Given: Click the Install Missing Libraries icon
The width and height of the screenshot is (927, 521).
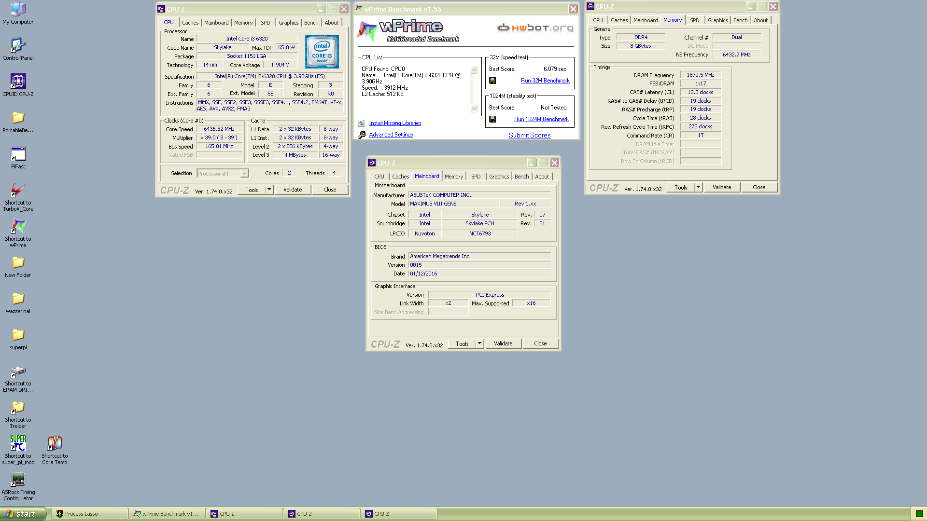Looking at the screenshot, I should tap(362, 123).
